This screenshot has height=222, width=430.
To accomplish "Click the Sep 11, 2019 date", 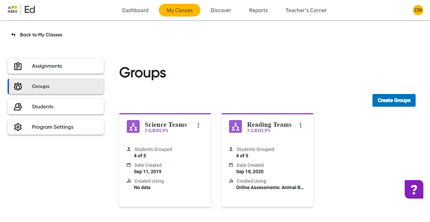I will coord(148,172).
